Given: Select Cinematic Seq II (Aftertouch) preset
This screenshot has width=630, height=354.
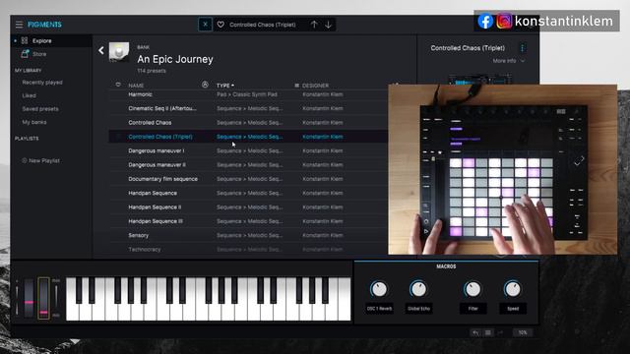Looking at the screenshot, I should pyautogui.click(x=162, y=108).
